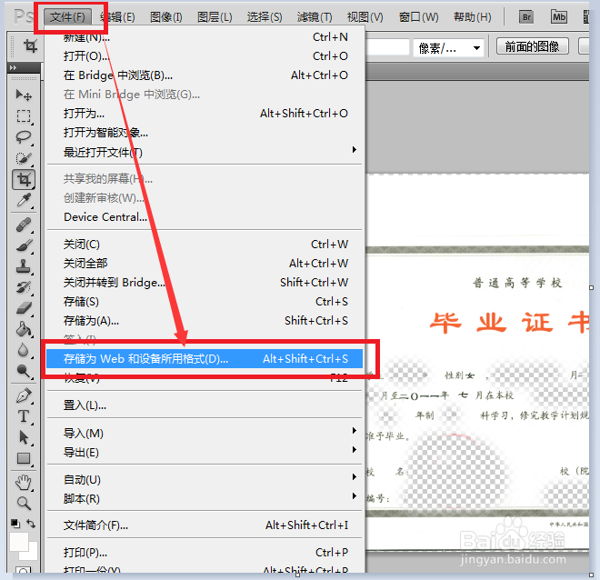Select the Healing Brush tool
Viewport: 600px width, 580px height.
coord(24,225)
